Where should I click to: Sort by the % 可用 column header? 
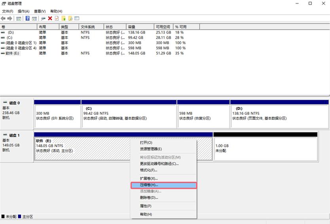click(186, 27)
